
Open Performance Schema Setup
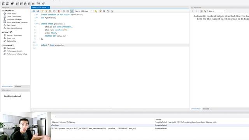coord(17,54)
